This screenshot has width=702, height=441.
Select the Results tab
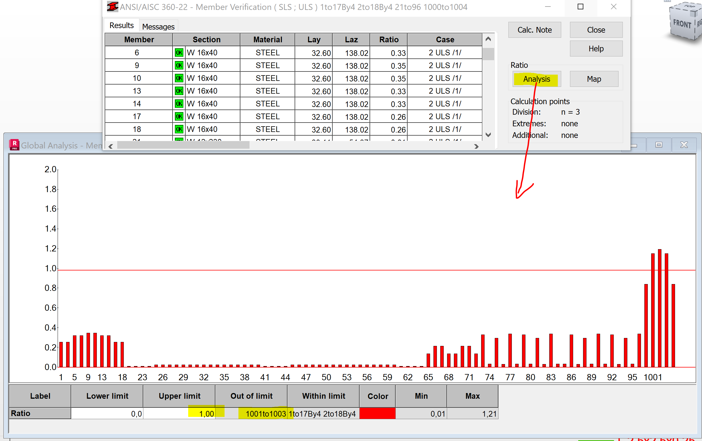(x=121, y=26)
